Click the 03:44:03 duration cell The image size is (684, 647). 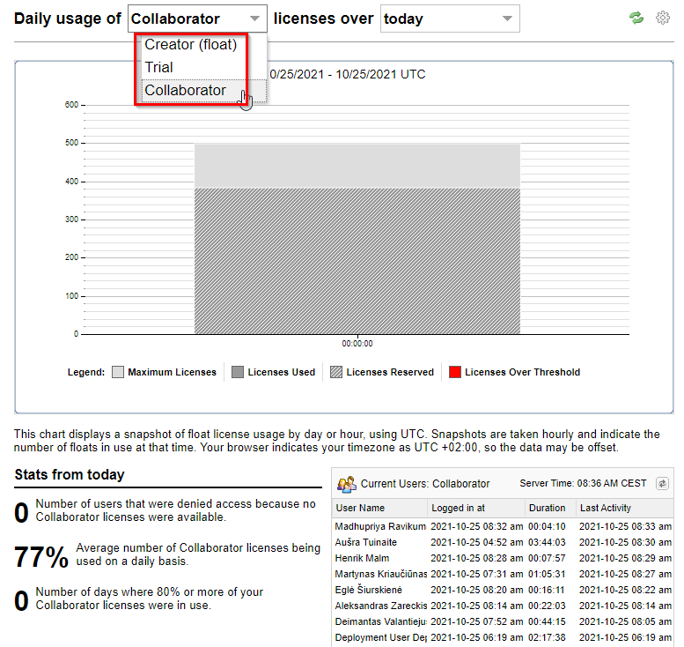[x=547, y=543]
